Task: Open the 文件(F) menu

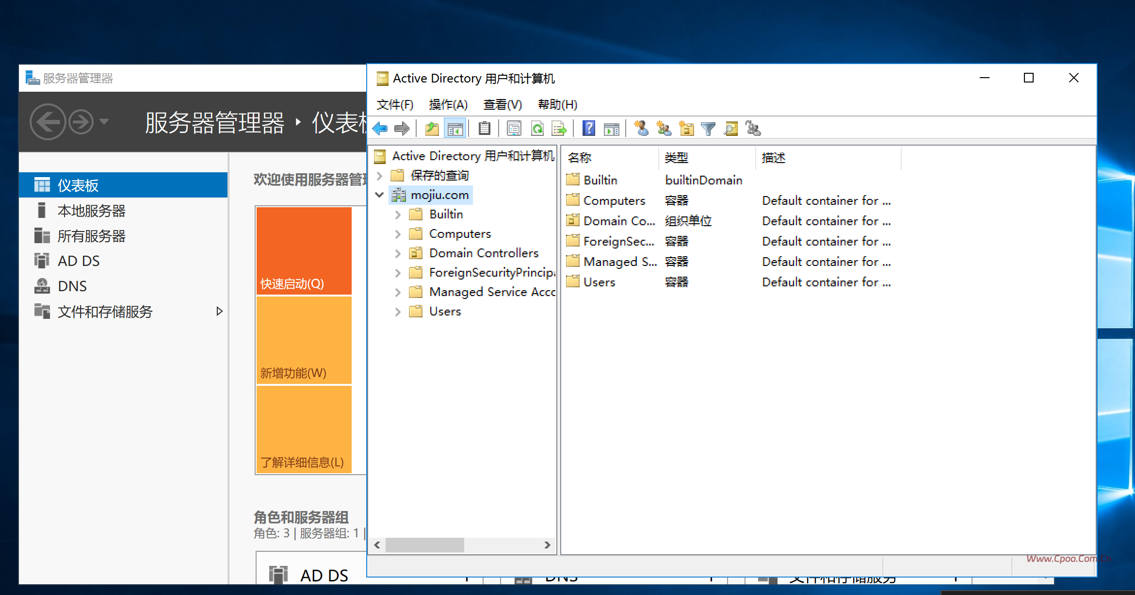Action: coord(395,104)
